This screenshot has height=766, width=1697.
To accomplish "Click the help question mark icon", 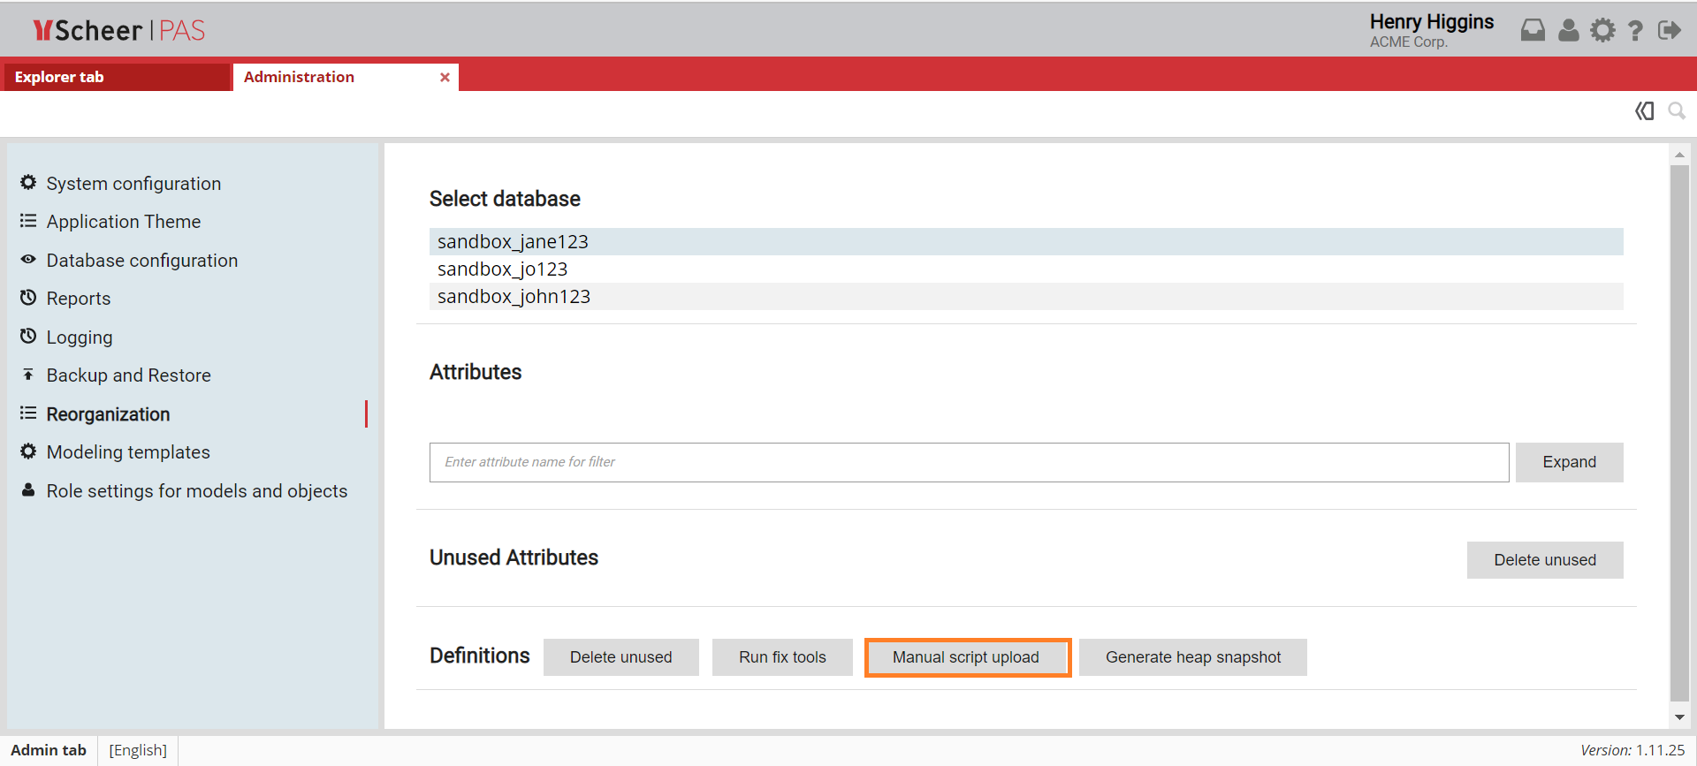I will click(1635, 31).
